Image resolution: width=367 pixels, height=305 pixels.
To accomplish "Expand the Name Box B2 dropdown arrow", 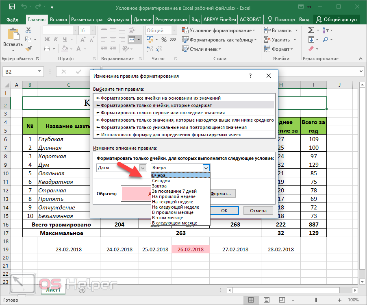I will coord(39,71).
